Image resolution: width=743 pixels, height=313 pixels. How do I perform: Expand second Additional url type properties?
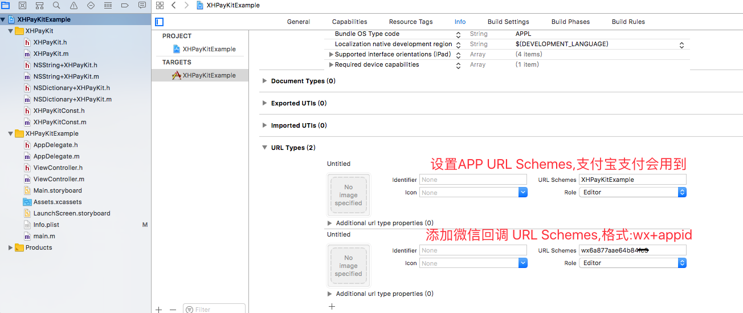(330, 294)
